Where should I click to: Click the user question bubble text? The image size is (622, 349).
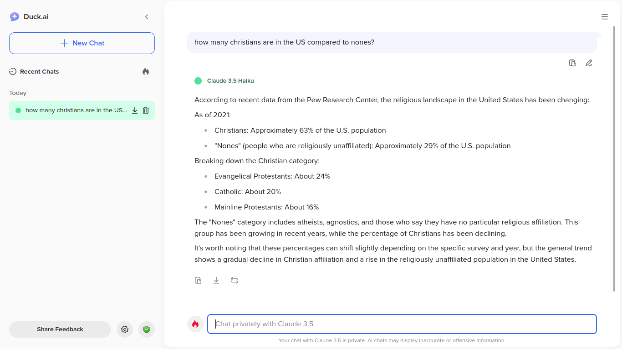tap(284, 42)
